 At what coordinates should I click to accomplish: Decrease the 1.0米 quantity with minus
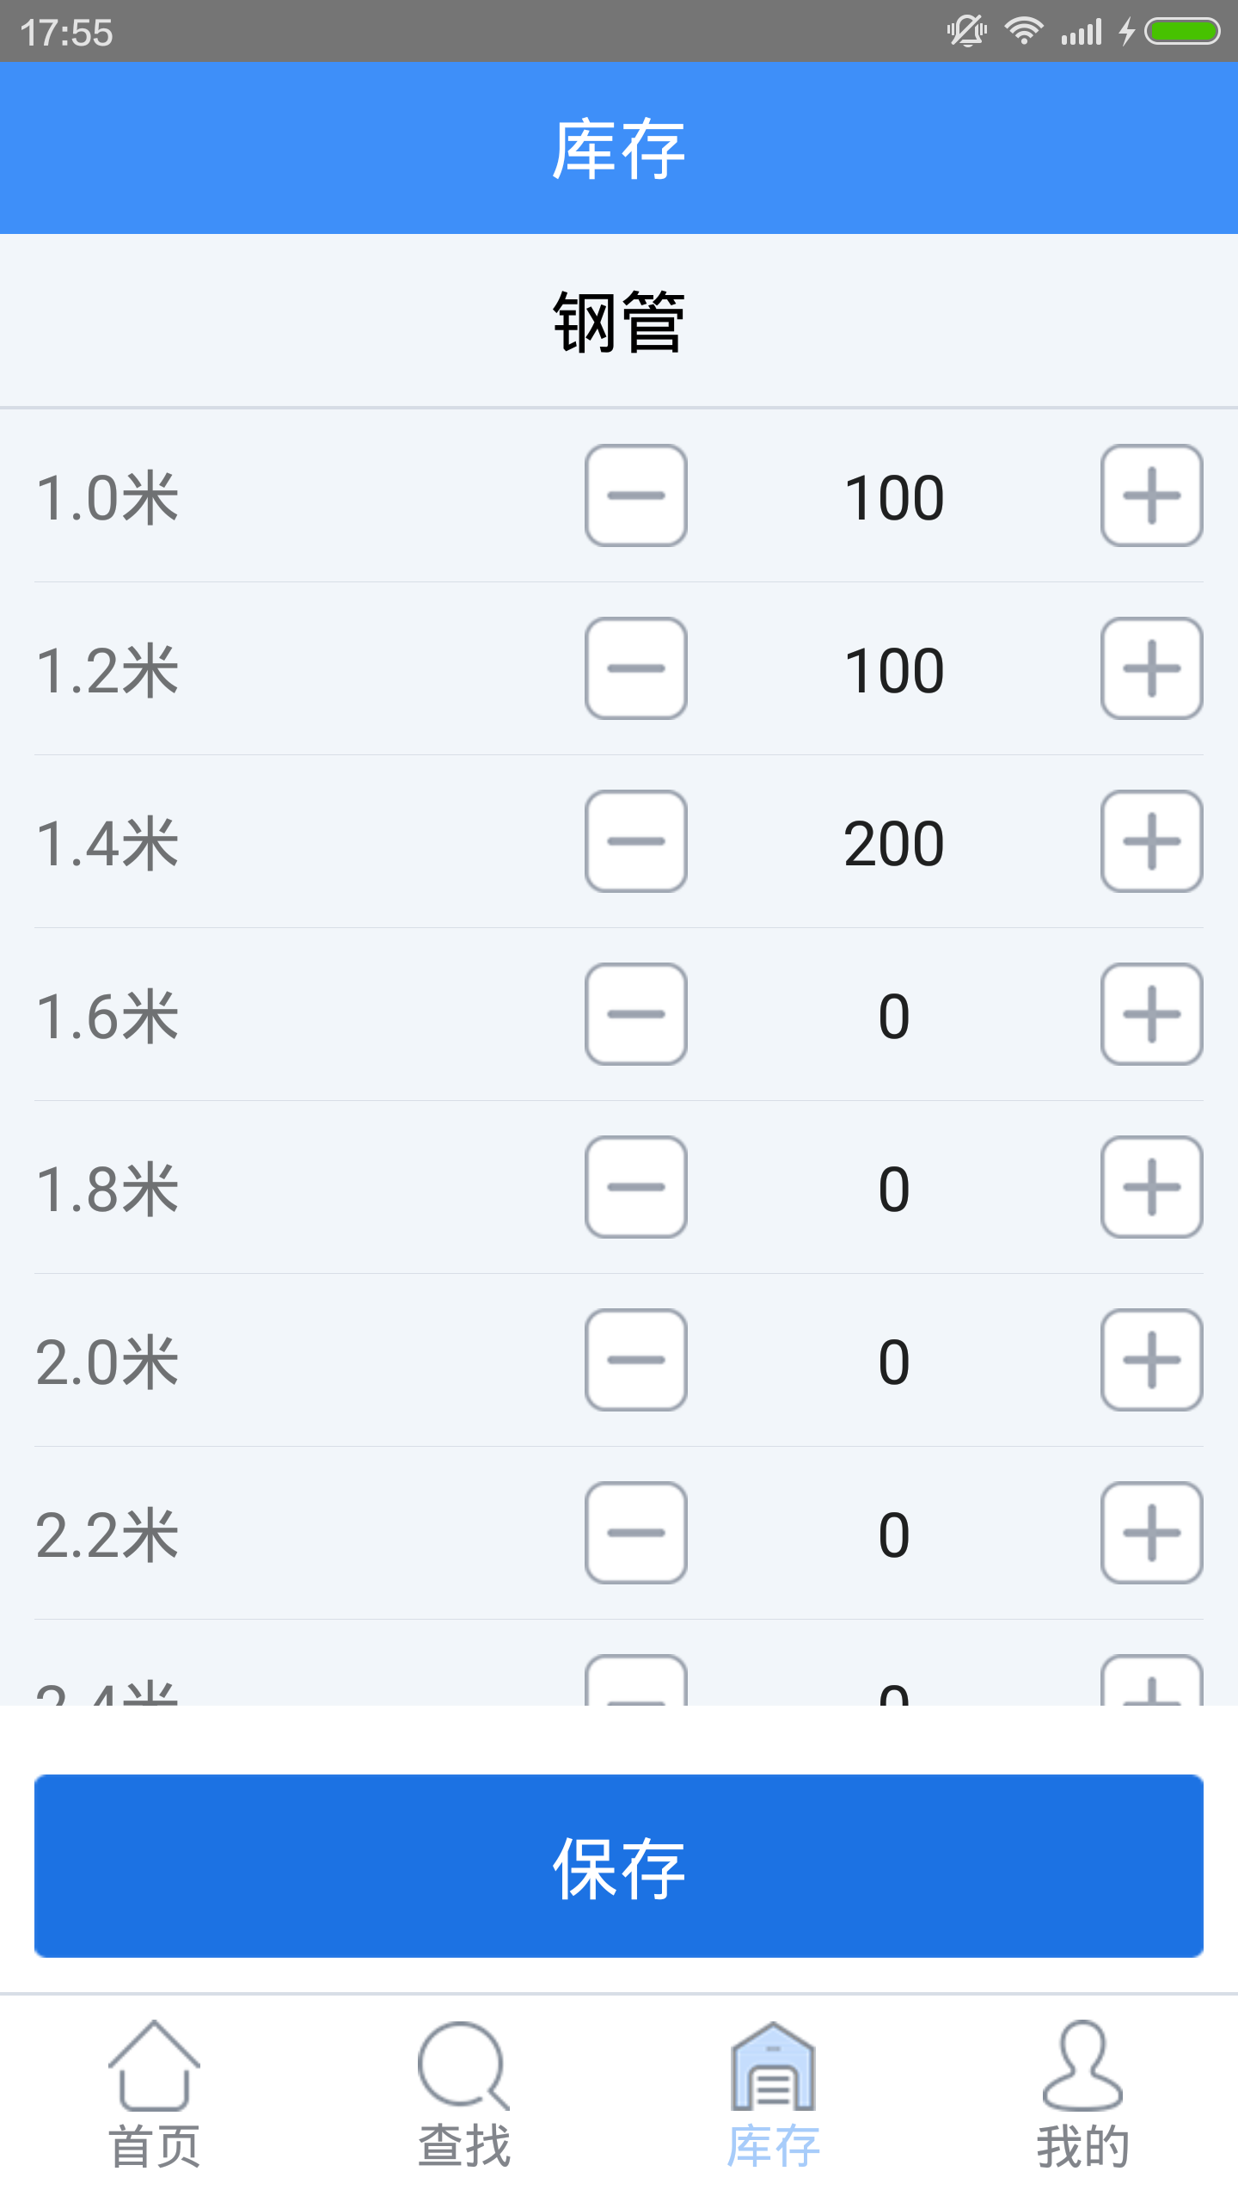tap(635, 495)
